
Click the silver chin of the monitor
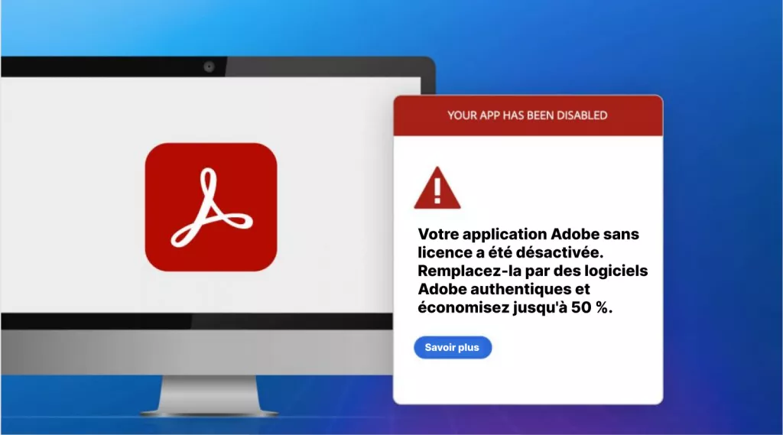pos(197,352)
